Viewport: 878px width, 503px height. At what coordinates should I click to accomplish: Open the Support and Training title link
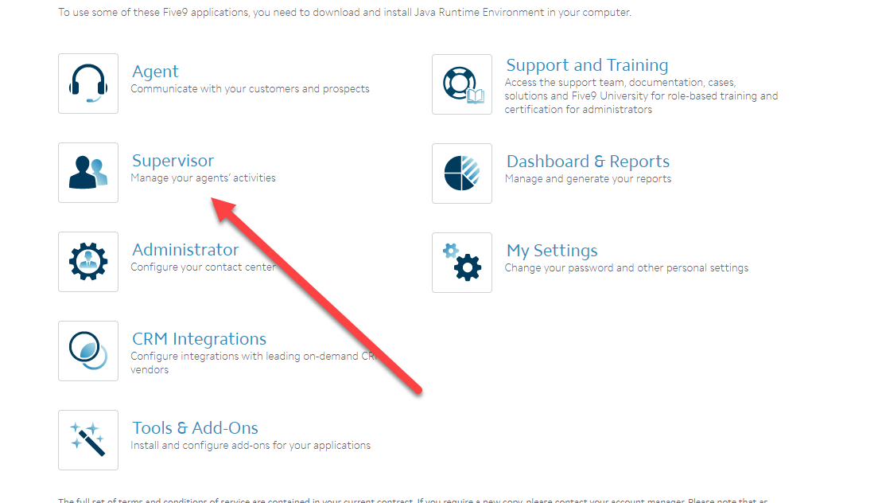pos(587,65)
